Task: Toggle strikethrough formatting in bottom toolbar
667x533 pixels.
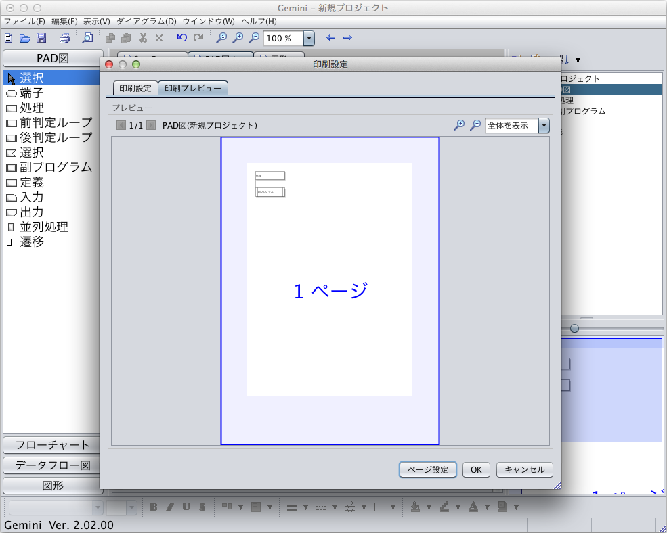Action: pos(202,507)
